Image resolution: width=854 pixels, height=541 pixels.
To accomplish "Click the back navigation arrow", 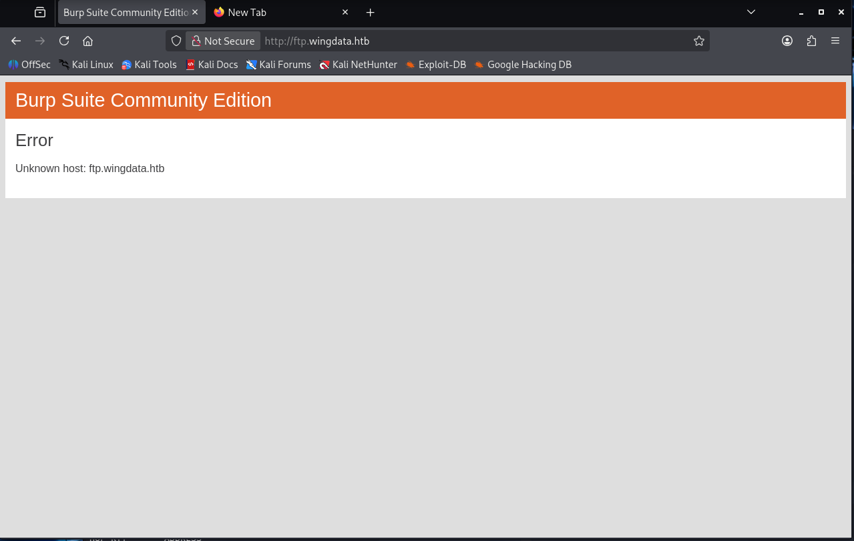I will 16,41.
